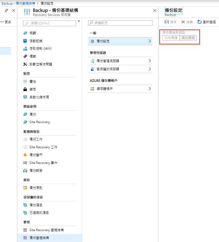Open 備份報告 menu label
The height and width of the screenshot is (242, 219).
pyautogui.click(x=36, y=170)
